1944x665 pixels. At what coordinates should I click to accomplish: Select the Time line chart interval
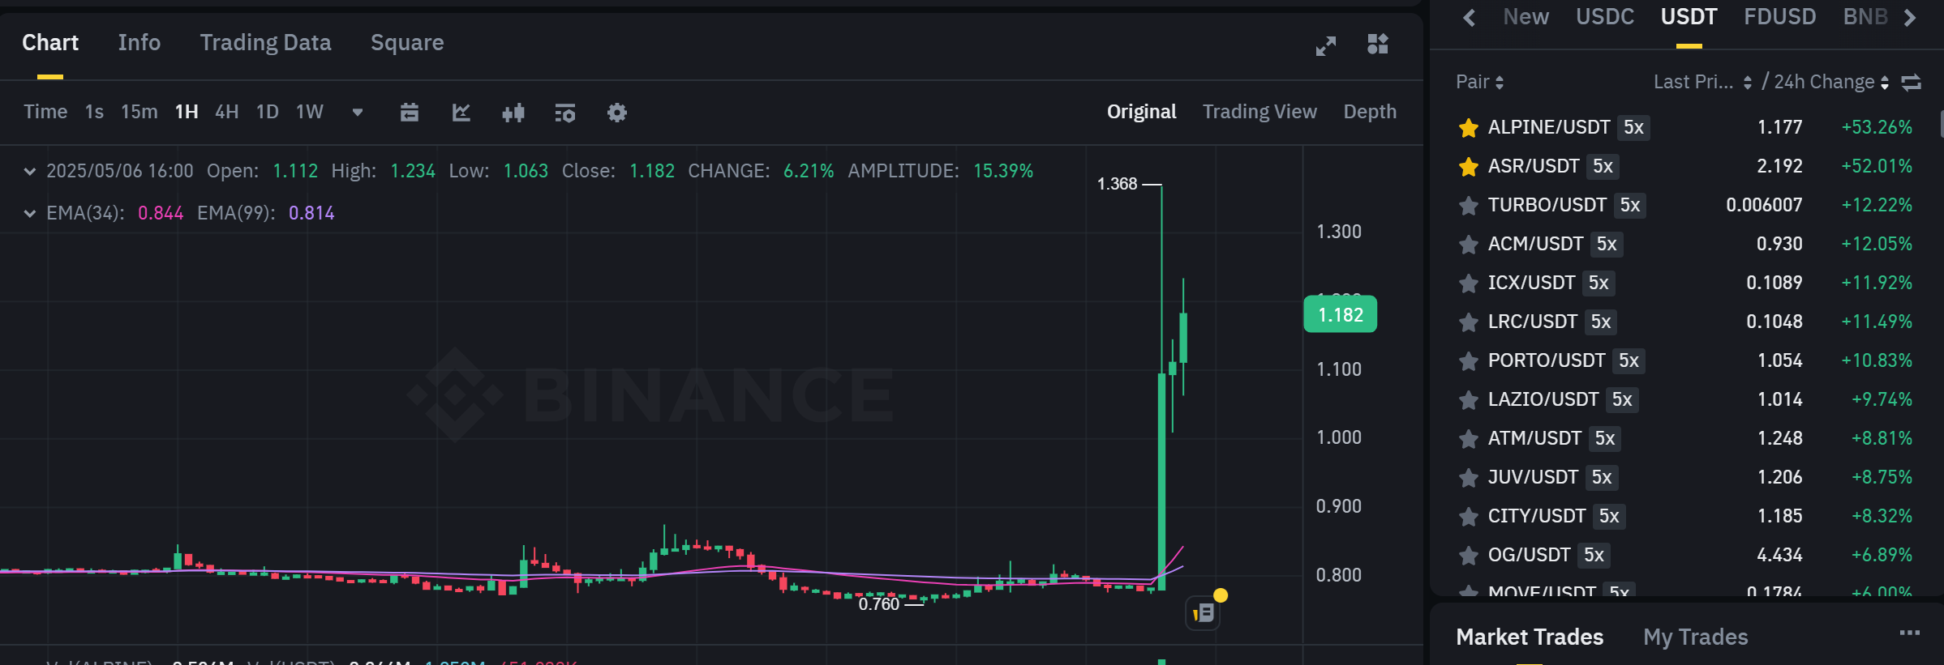(45, 112)
